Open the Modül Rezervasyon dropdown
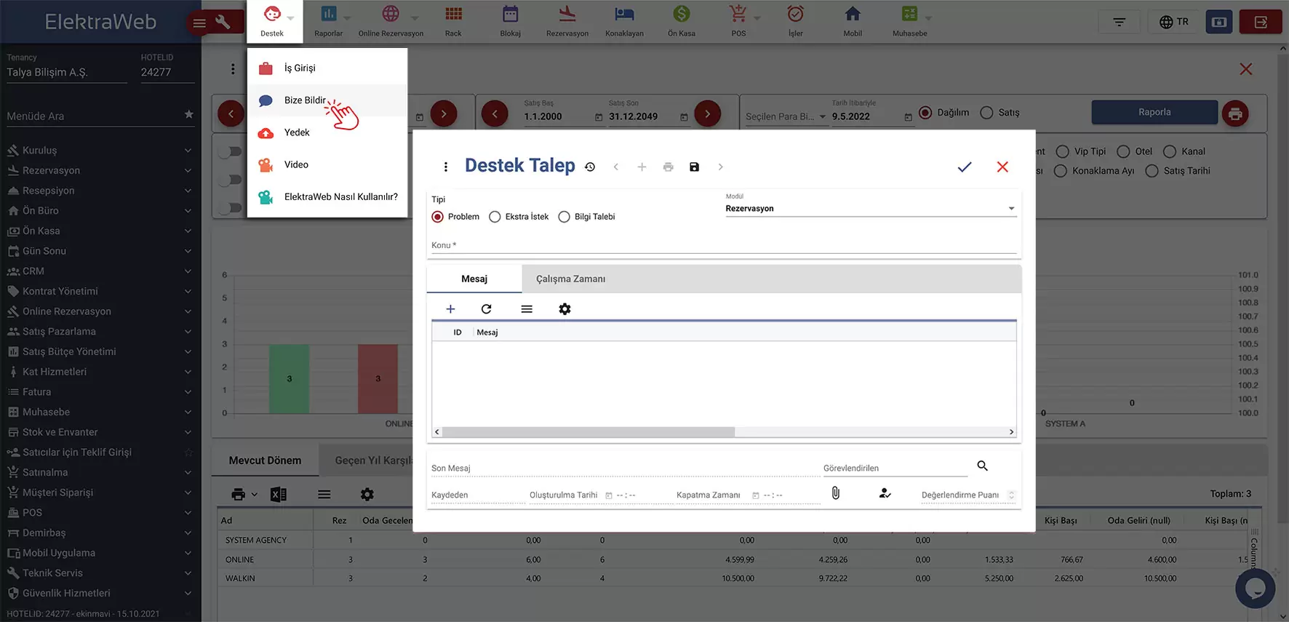This screenshot has width=1289, height=622. 871,209
